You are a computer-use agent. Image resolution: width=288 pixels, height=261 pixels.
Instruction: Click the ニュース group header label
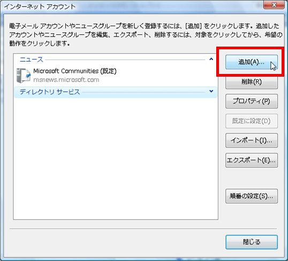[32, 59]
